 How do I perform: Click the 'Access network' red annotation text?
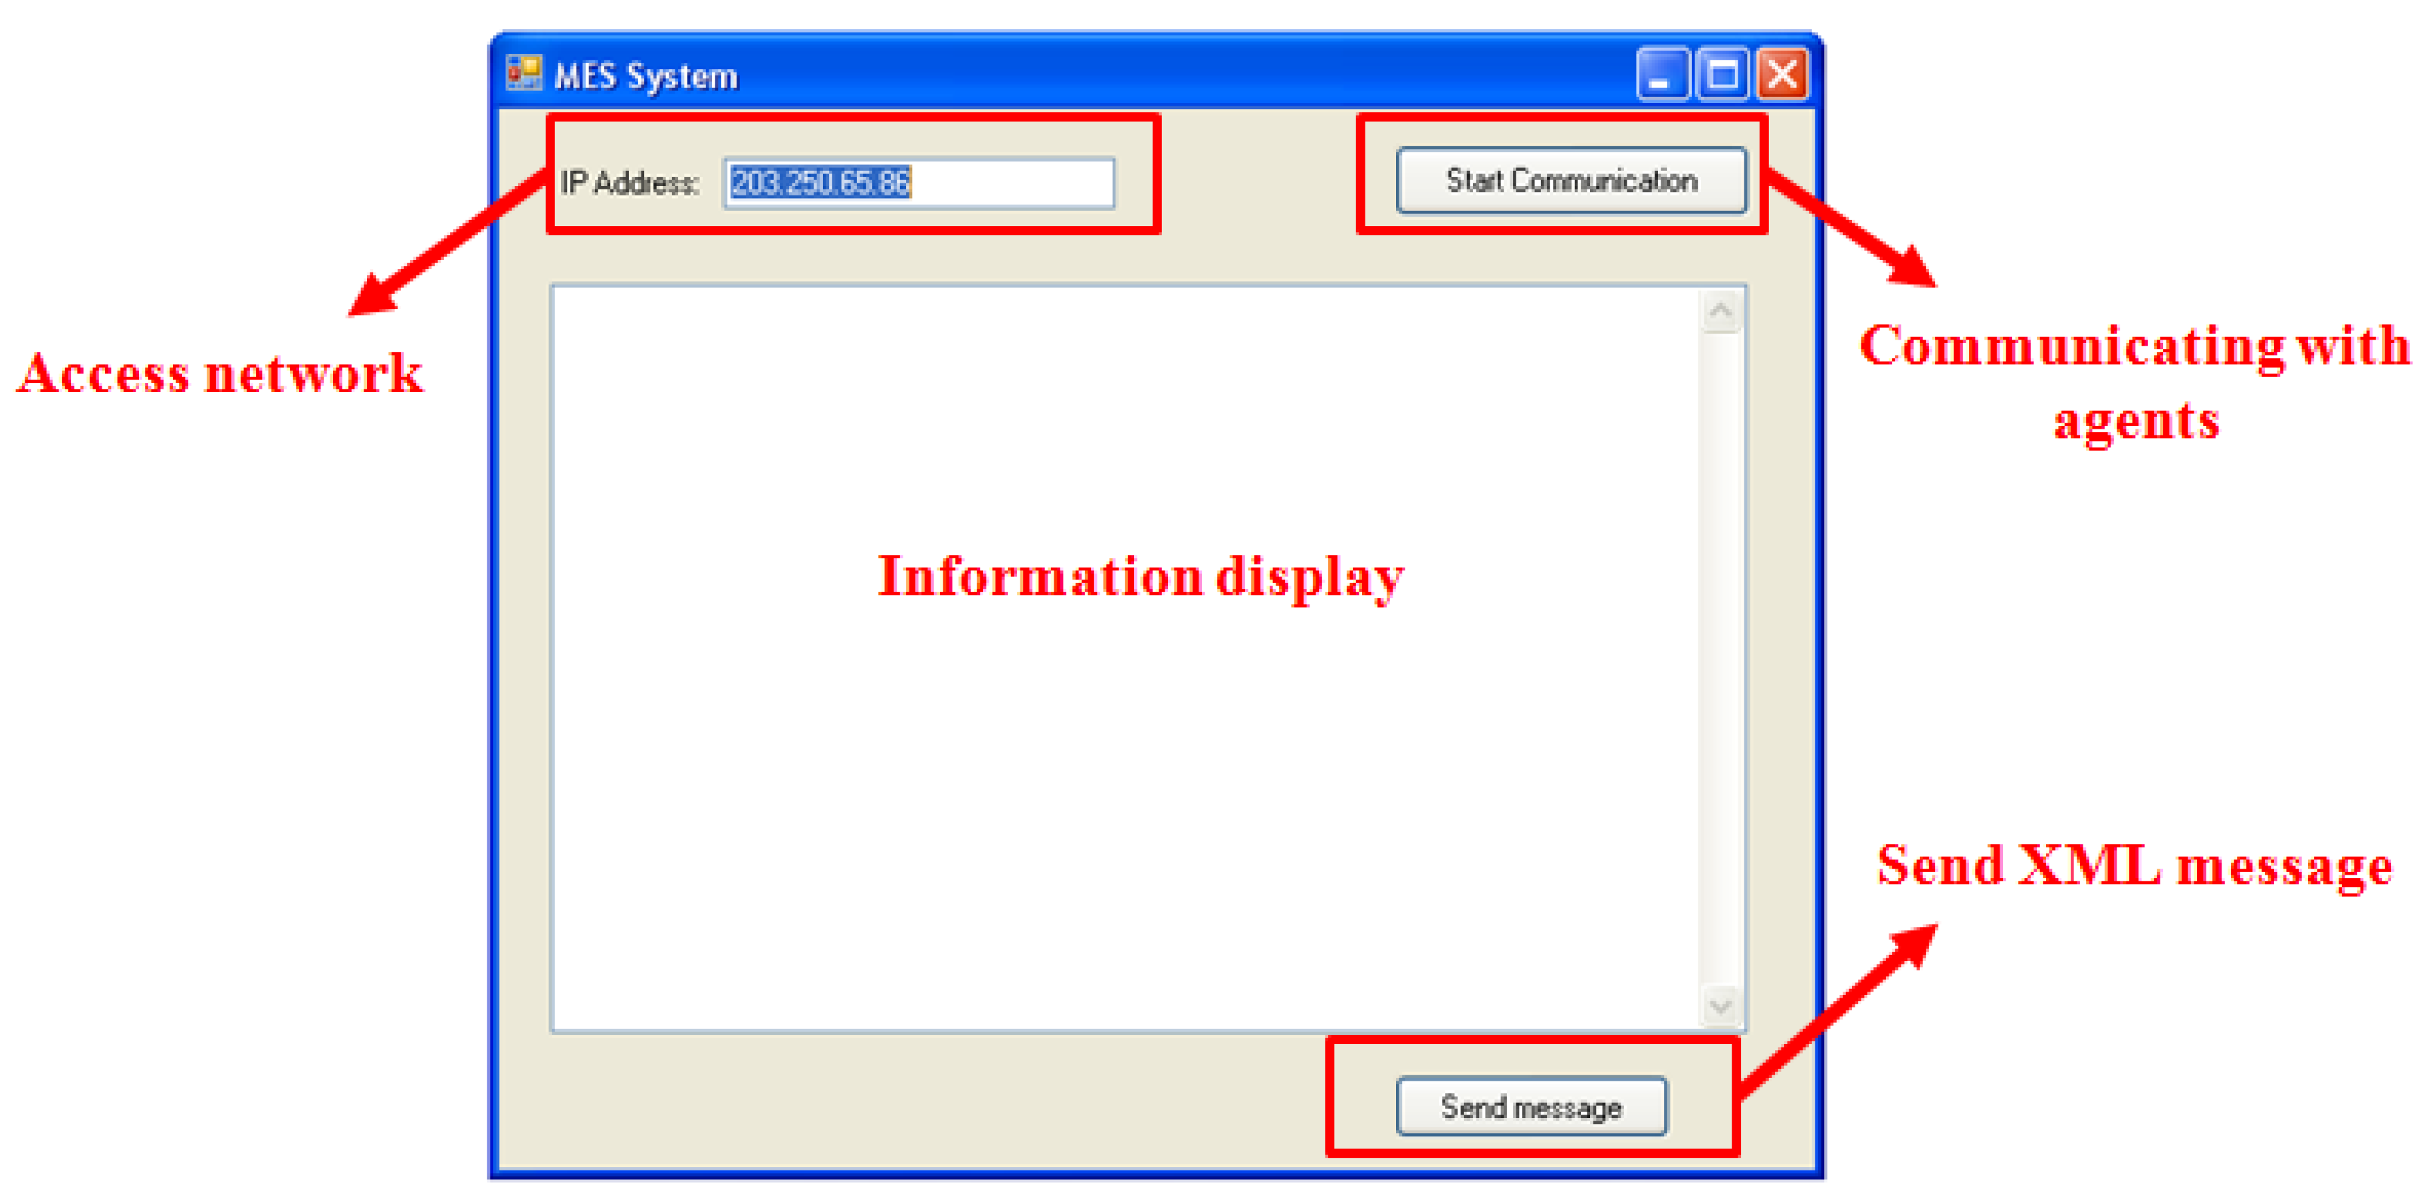(219, 374)
